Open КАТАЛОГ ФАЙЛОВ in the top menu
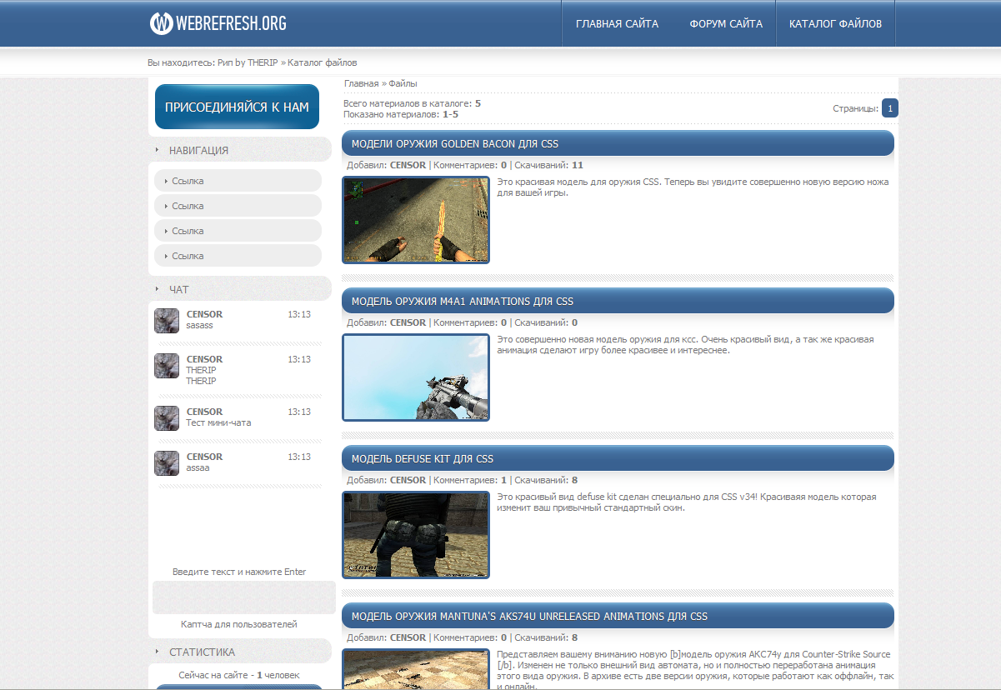 tap(835, 24)
